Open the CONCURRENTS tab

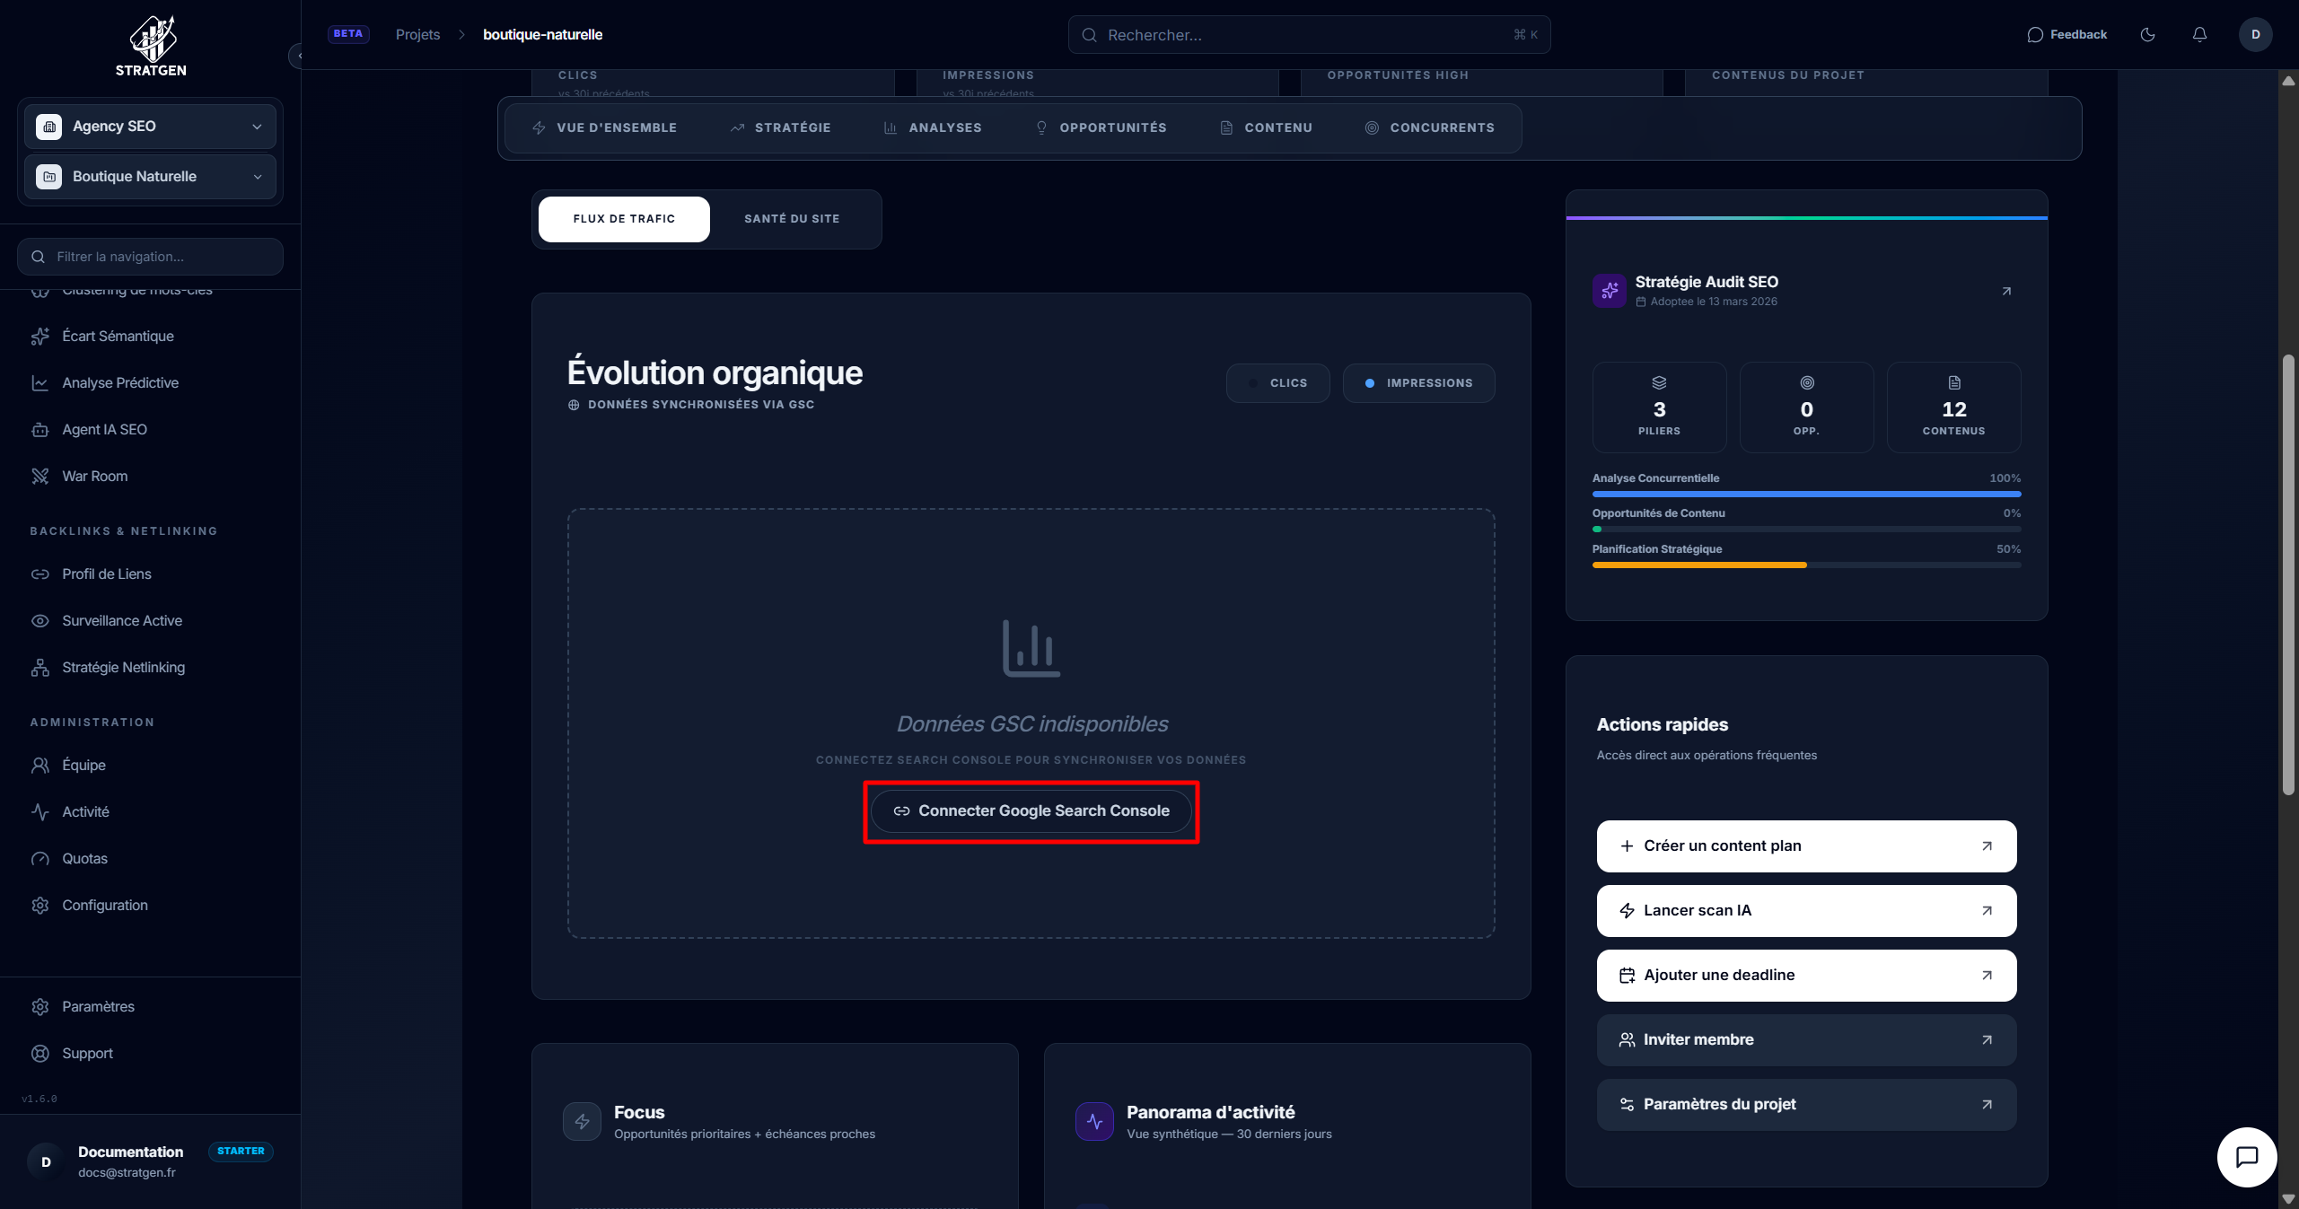(1430, 127)
